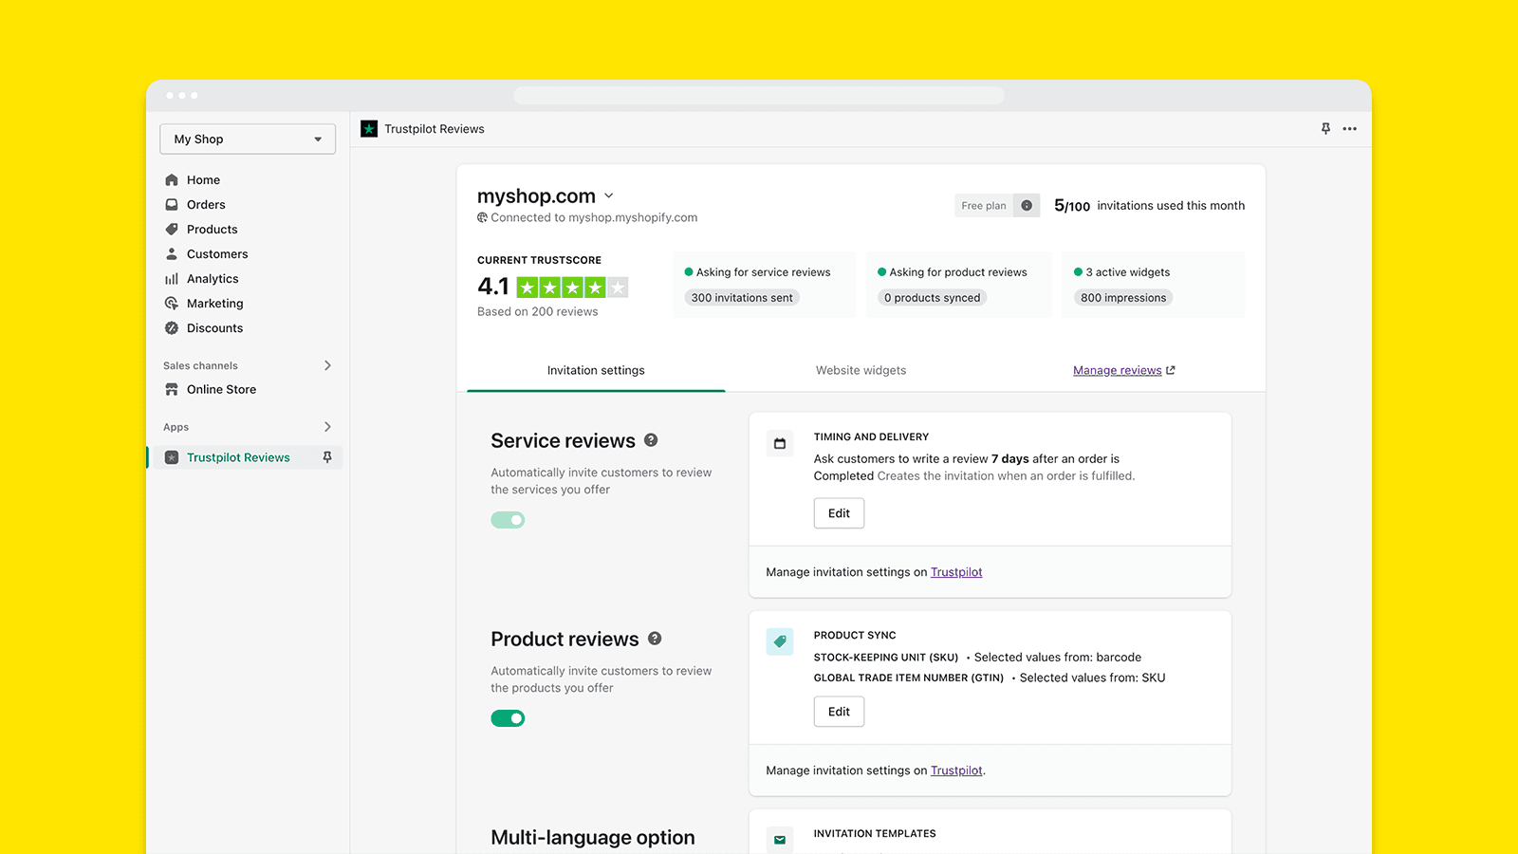
Task: Select Discounts in the sidebar
Action: click(x=214, y=327)
